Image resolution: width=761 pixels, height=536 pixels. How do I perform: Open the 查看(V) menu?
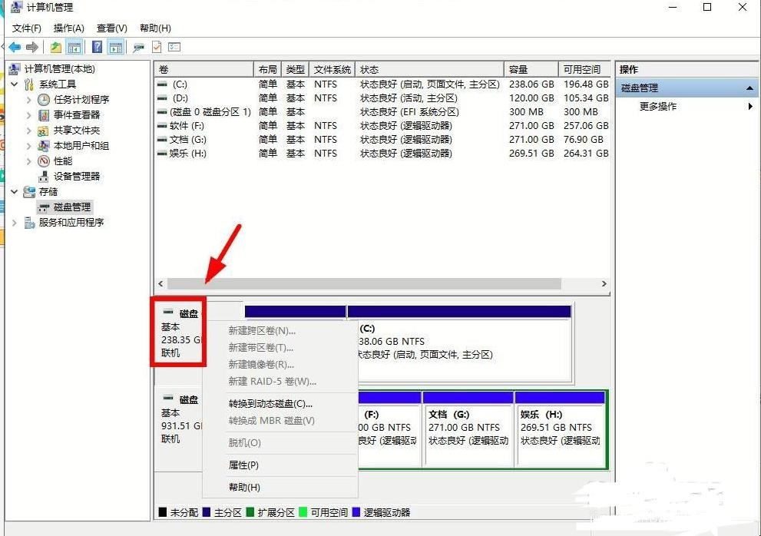coord(111,28)
